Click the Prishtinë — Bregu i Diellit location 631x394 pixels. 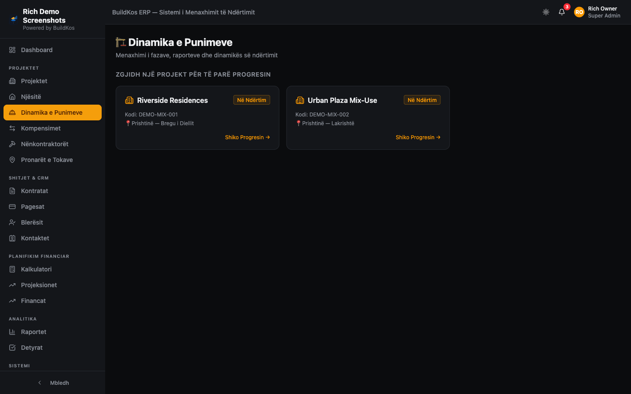pyautogui.click(x=160, y=123)
